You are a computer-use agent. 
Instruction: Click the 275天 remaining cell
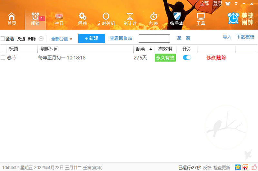coord(140,58)
